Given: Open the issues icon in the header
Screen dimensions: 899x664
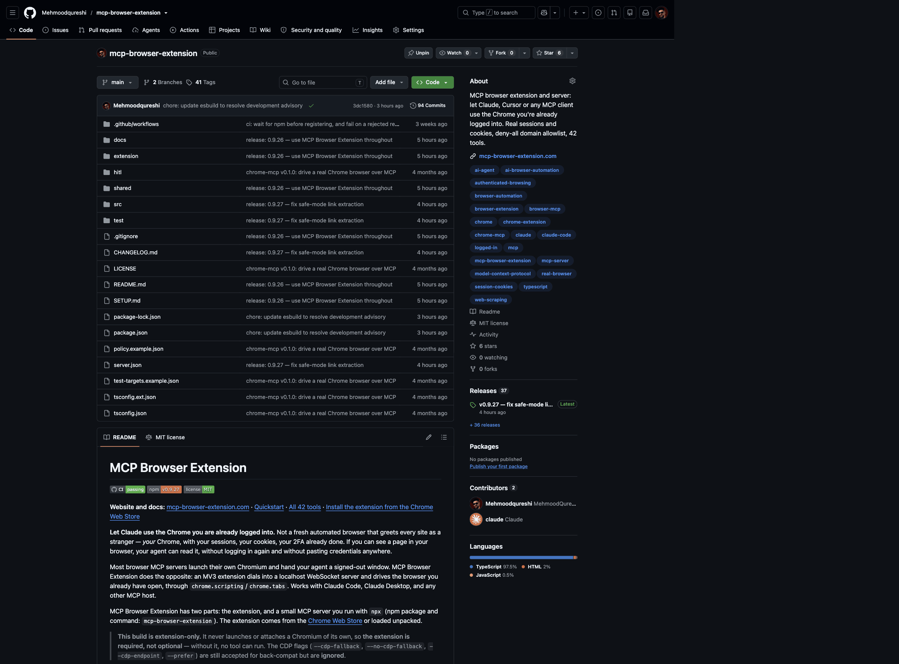Looking at the screenshot, I should pyautogui.click(x=598, y=13).
